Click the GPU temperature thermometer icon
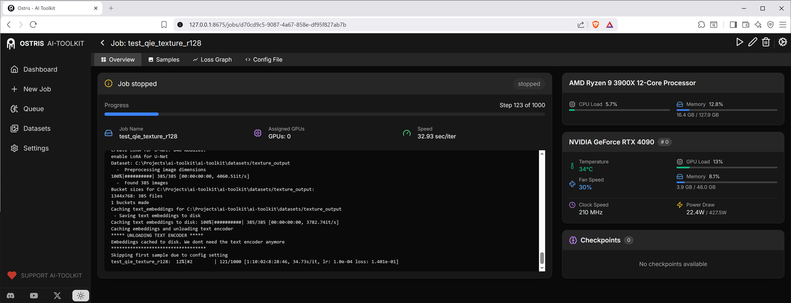The width and height of the screenshot is (791, 303). pyautogui.click(x=572, y=166)
